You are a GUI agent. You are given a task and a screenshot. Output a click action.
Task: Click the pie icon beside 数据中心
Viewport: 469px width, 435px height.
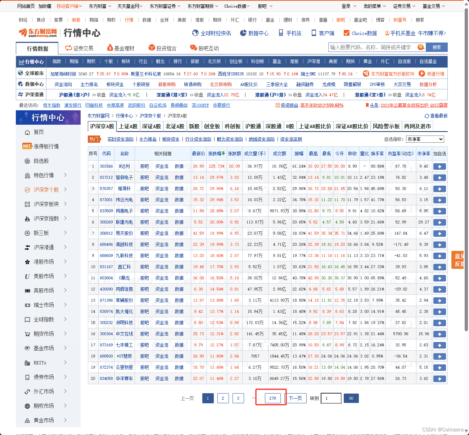pyautogui.click(x=243, y=33)
